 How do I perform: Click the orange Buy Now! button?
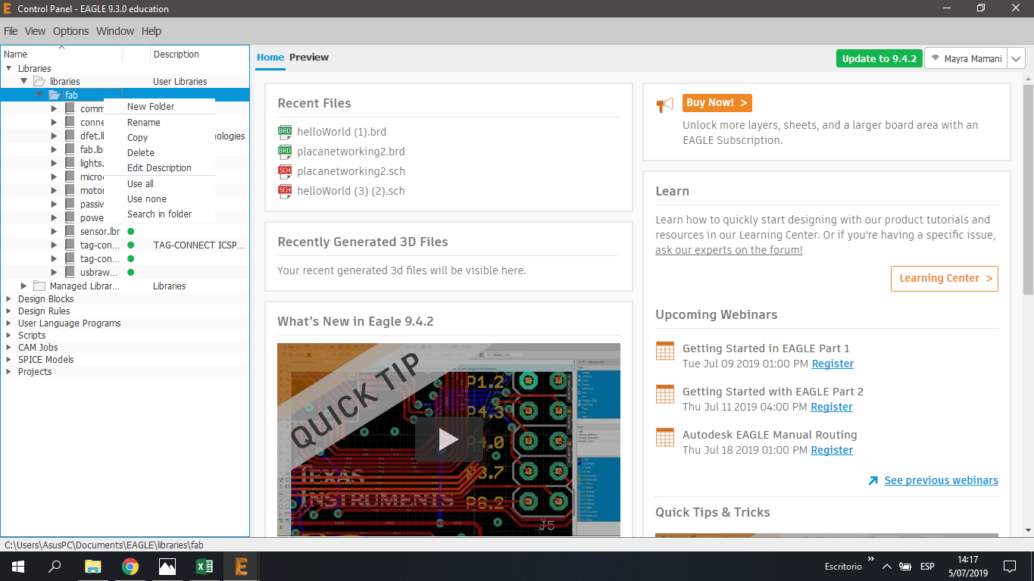(x=717, y=102)
